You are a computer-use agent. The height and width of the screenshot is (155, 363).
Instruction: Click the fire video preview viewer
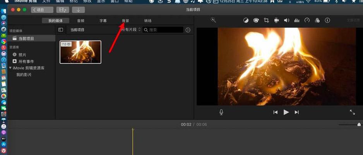pyautogui.click(x=280, y=67)
